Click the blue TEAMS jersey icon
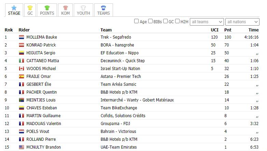This screenshot has height=151, width=267. [x=103, y=8]
